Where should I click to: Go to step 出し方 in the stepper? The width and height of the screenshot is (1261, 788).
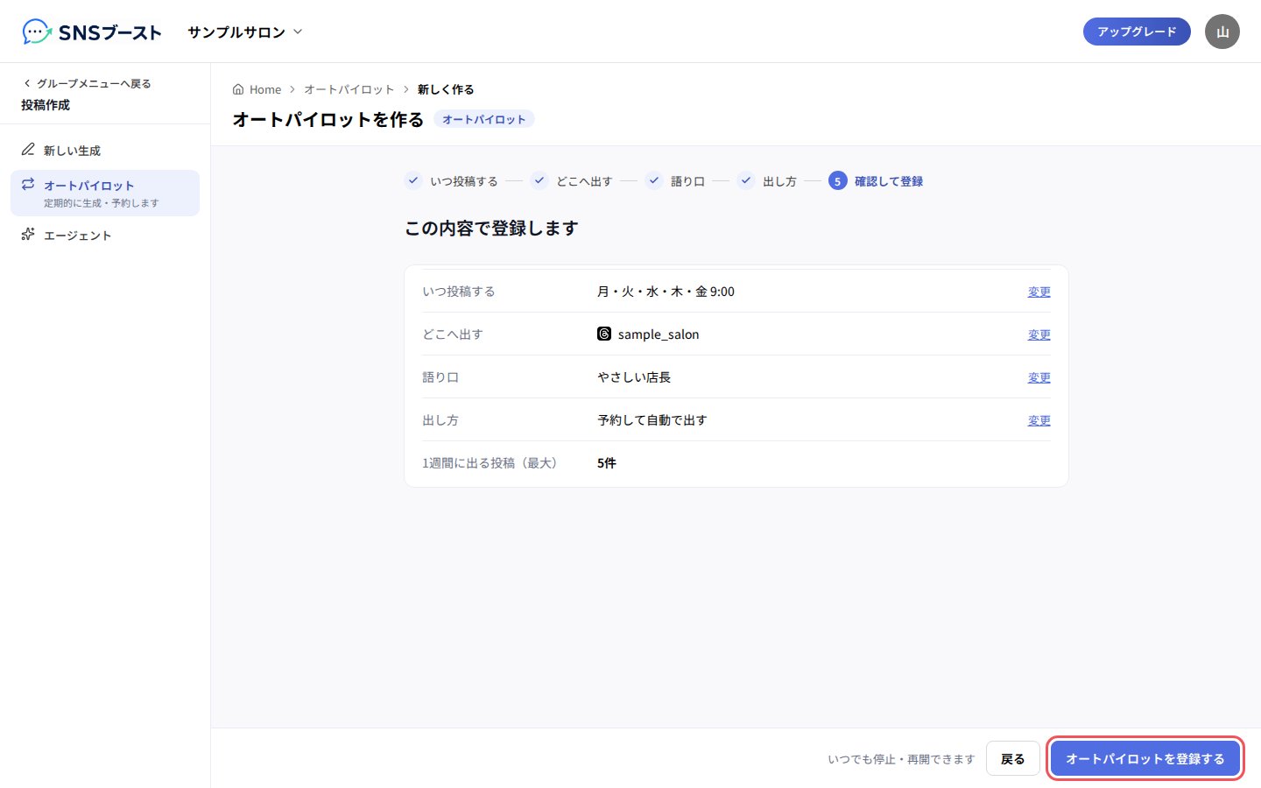[767, 181]
